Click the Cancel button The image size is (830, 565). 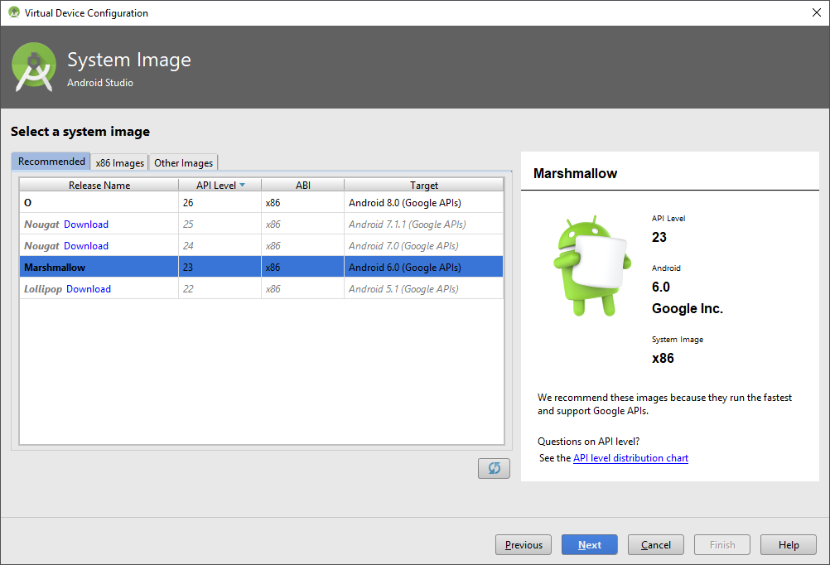click(656, 545)
